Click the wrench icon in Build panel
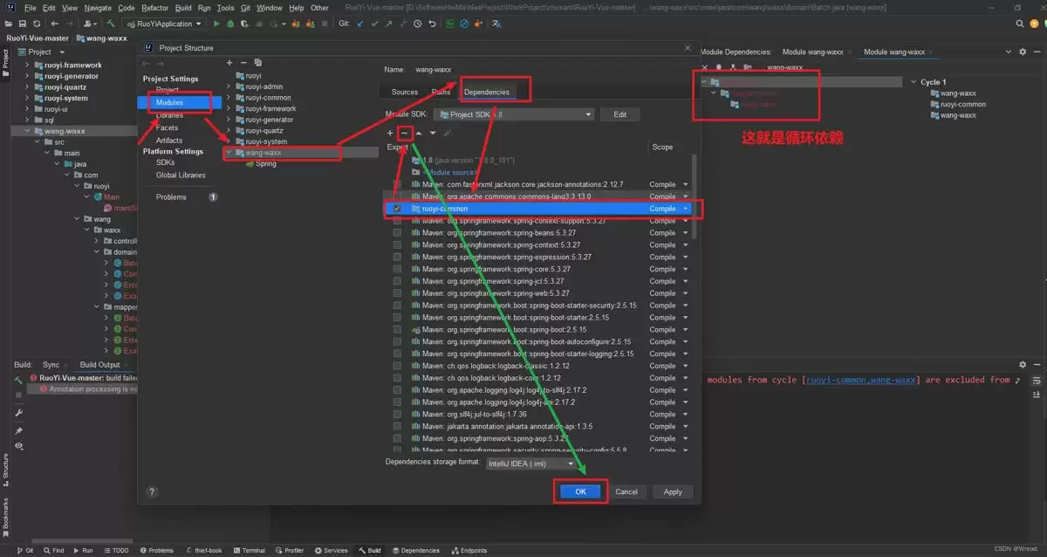 point(18,412)
